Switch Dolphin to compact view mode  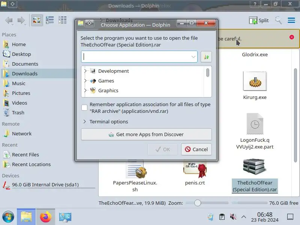[50, 20]
